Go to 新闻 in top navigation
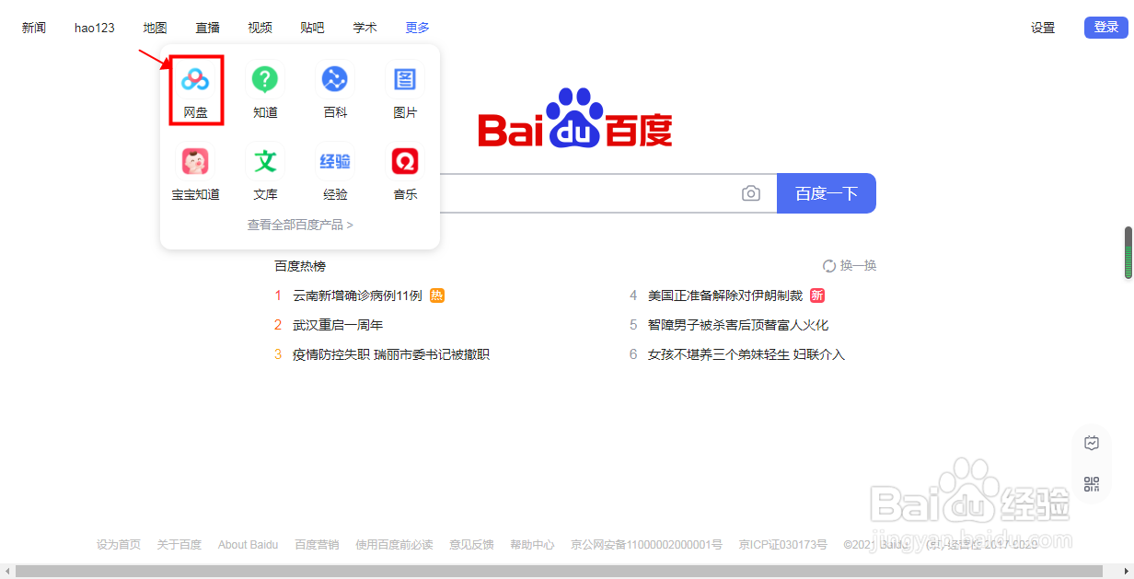 (34, 28)
